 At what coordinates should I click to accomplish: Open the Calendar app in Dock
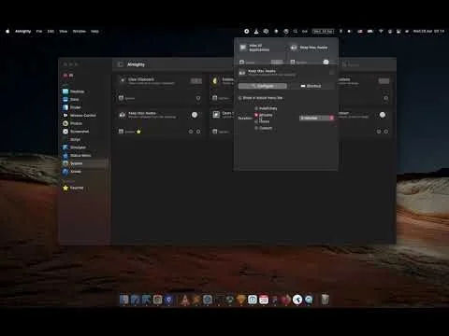(264, 300)
